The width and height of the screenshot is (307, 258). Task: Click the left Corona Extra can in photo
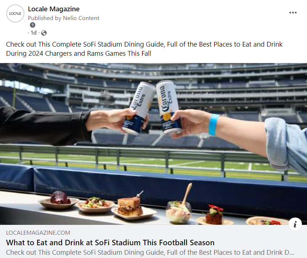point(138,107)
